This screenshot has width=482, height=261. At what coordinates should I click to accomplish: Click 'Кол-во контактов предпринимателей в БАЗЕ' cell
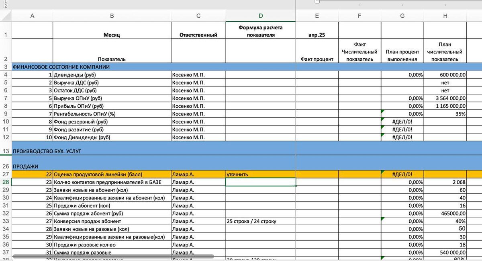pyautogui.click(x=112, y=182)
